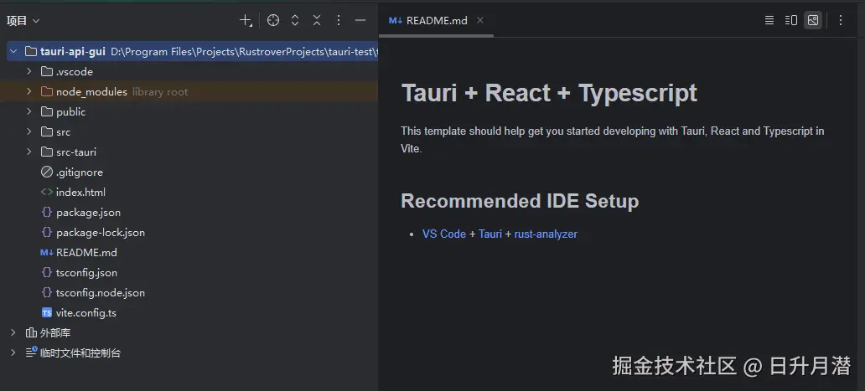865x391 pixels.
Task: Switch README to editor and preview view
Action: coord(791,20)
